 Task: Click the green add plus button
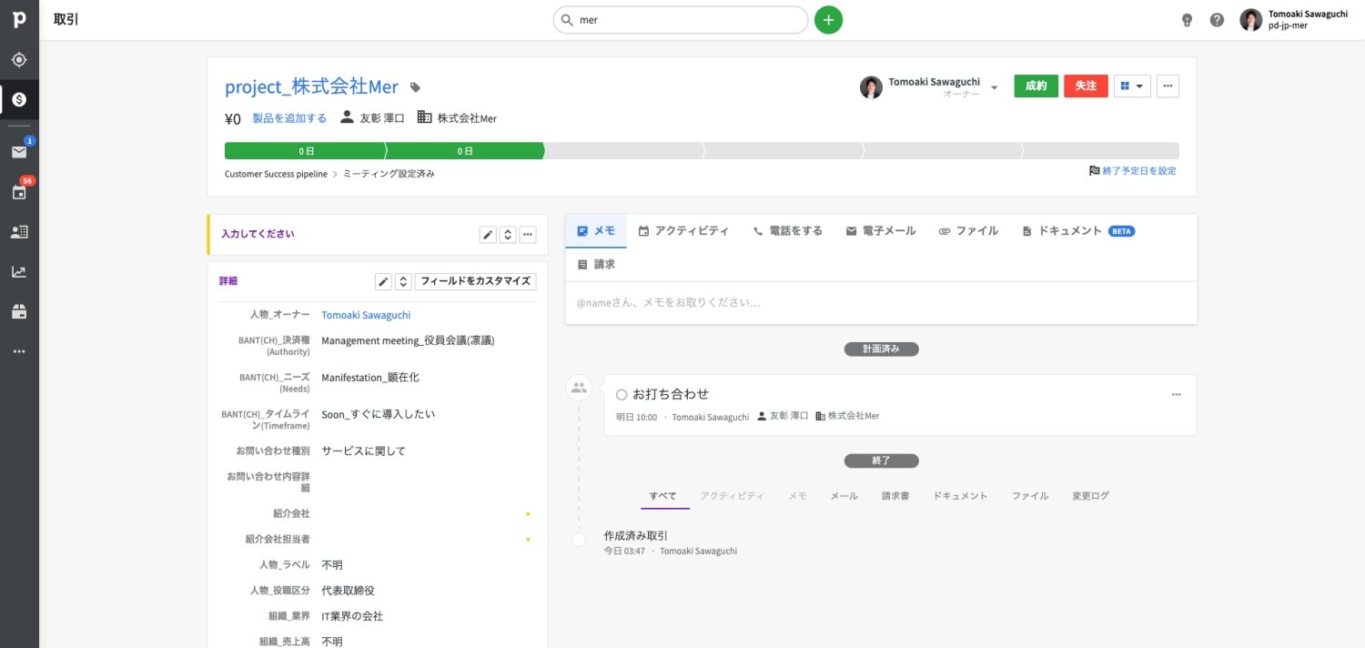pos(828,20)
